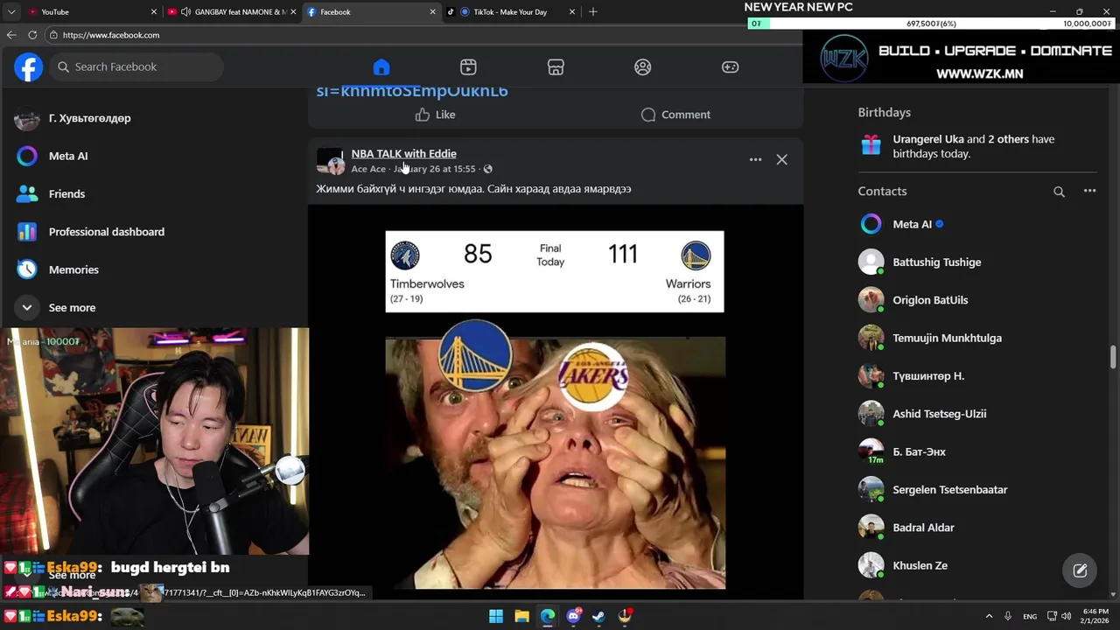The width and height of the screenshot is (1120, 630).
Task: Open Edge browser from taskbar
Action: 547,616
